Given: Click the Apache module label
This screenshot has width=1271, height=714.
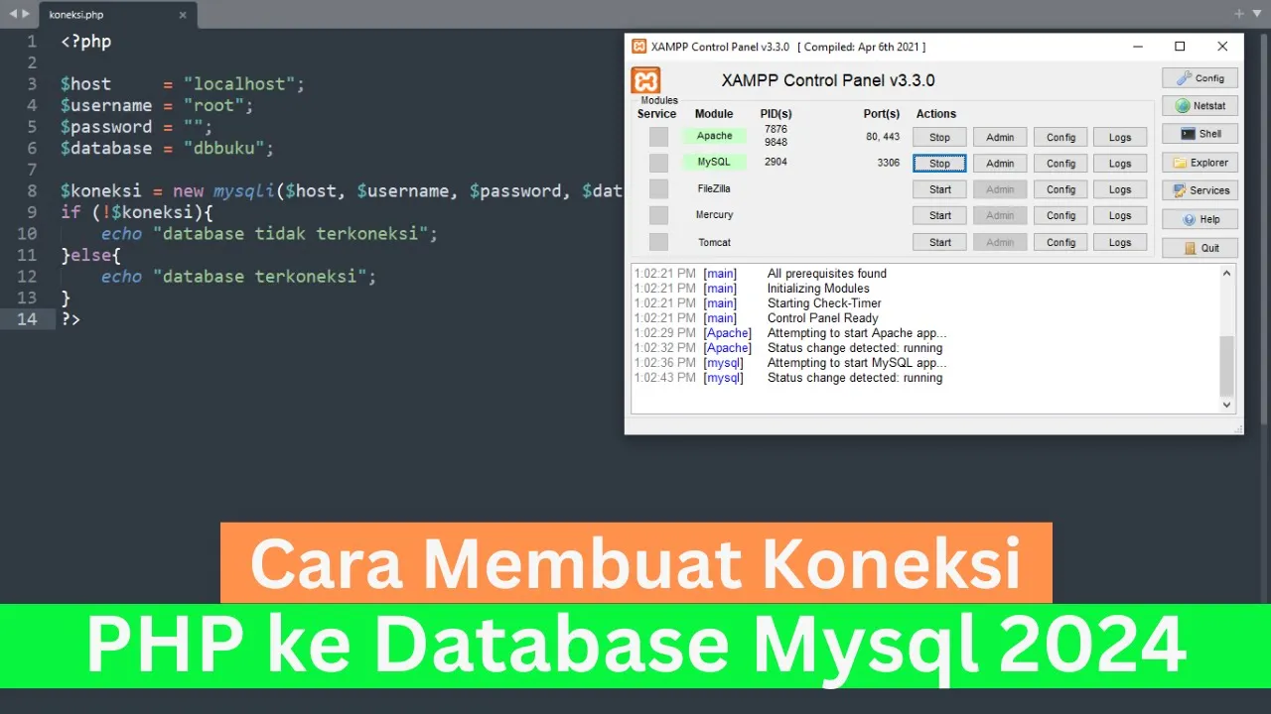Looking at the screenshot, I should point(714,136).
